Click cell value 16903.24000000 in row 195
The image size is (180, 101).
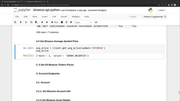click(x=57, y=26)
